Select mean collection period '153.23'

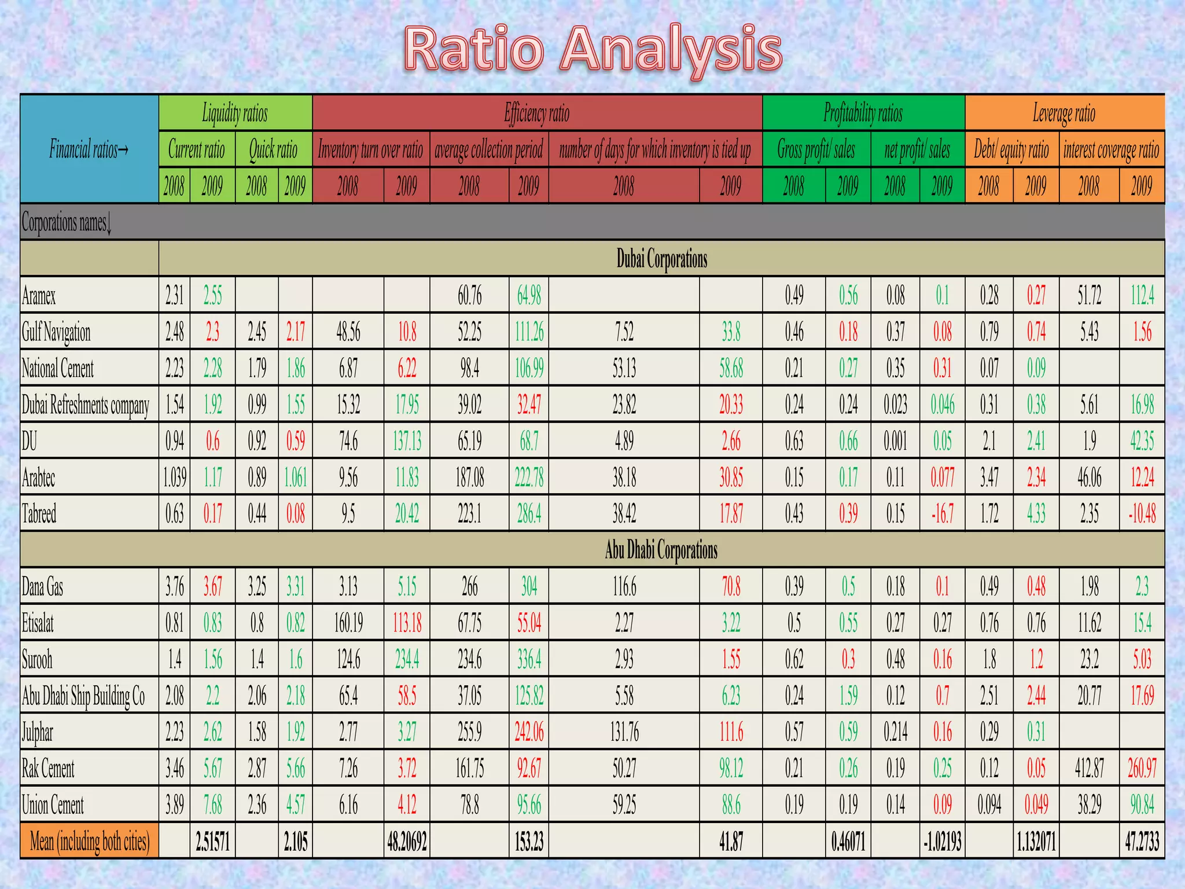pyautogui.click(x=529, y=841)
